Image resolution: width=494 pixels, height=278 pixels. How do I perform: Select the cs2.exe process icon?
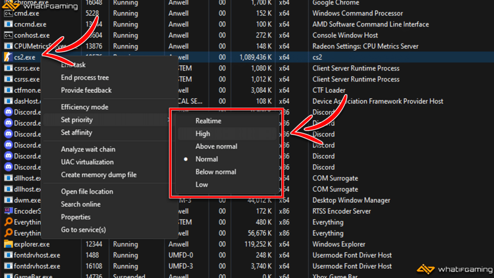8,57
